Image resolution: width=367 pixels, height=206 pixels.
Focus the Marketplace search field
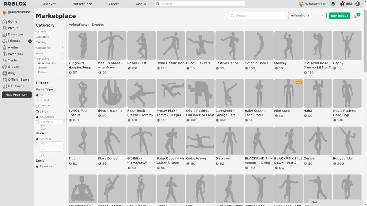(x=257, y=15)
